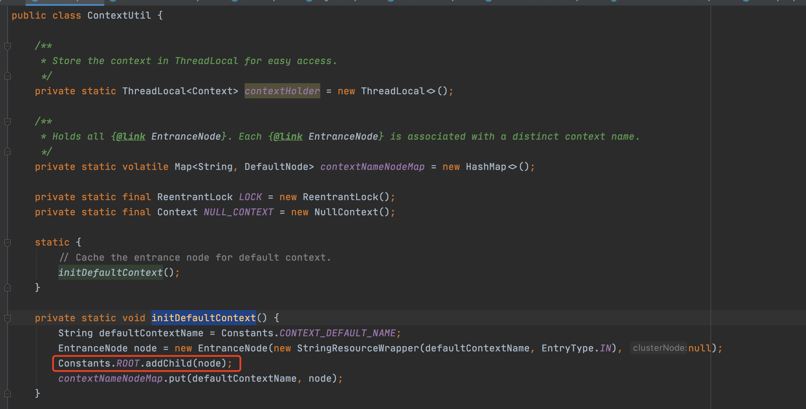Screen dimensions: 806x409
Task: Click the CONTEXT_DEFAULT_NAME constant reference
Action: [337, 333]
